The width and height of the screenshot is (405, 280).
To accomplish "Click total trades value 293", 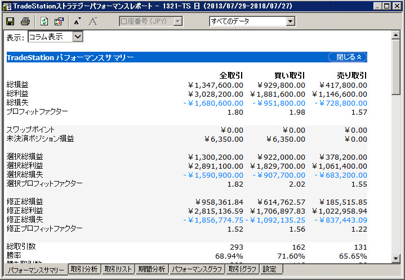I will [x=237, y=247].
